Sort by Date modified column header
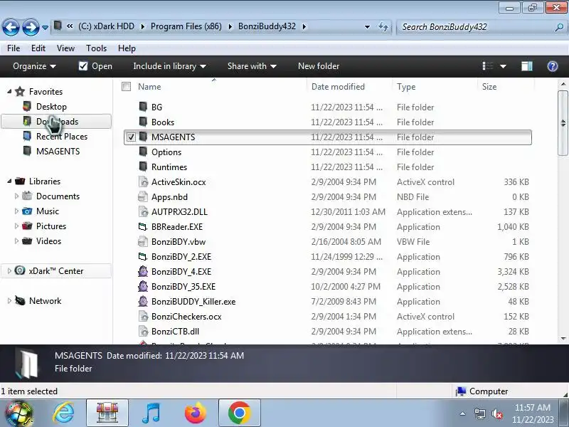569x427 pixels. click(x=338, y=87)
